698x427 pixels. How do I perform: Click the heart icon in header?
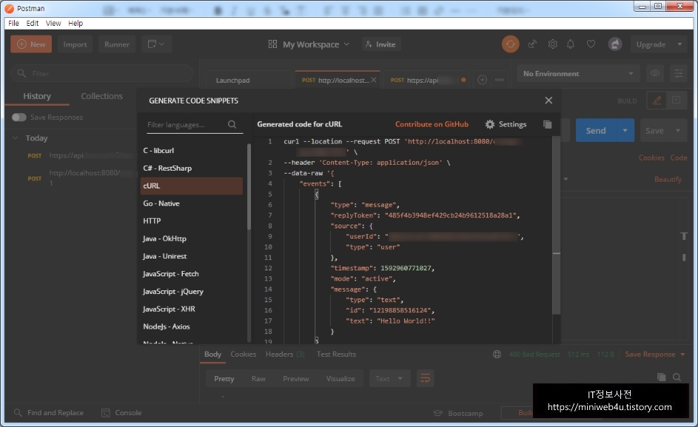591,44
